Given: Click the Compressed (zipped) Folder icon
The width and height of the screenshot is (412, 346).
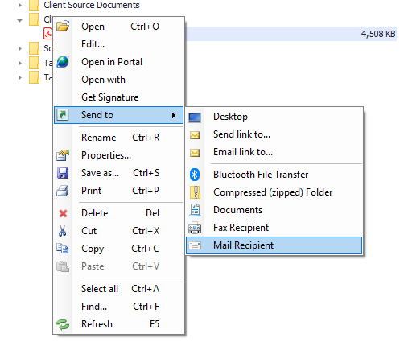Looking at the screenshot, I should [x=195, y=192].
